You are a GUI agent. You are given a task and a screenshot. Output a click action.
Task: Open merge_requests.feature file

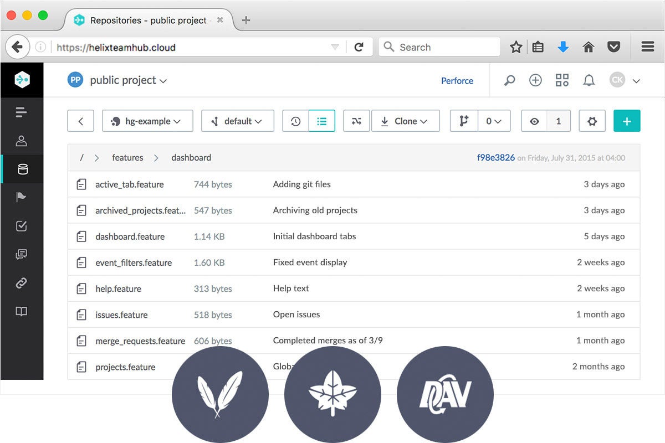[x=140, y=341]
